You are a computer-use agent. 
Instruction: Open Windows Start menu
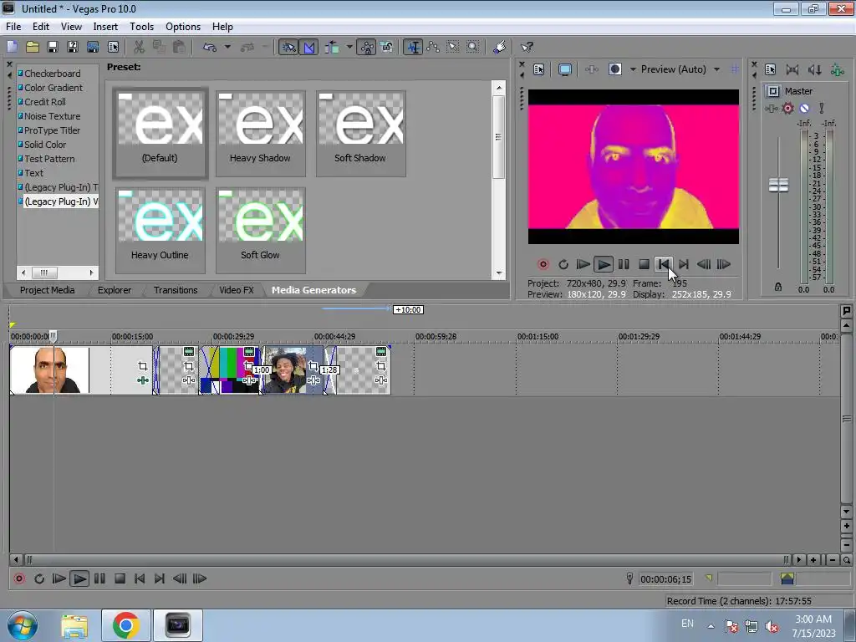click(x=22, y=625)
